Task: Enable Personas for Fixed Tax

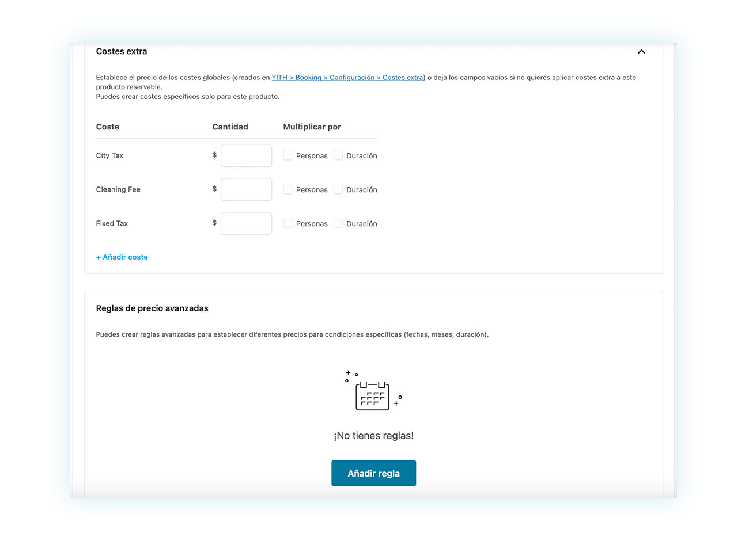Action: 288,224
